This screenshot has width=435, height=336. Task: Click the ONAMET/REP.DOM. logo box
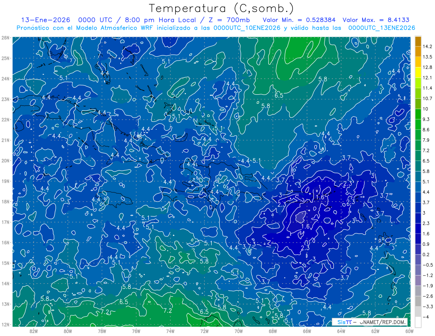370,322
